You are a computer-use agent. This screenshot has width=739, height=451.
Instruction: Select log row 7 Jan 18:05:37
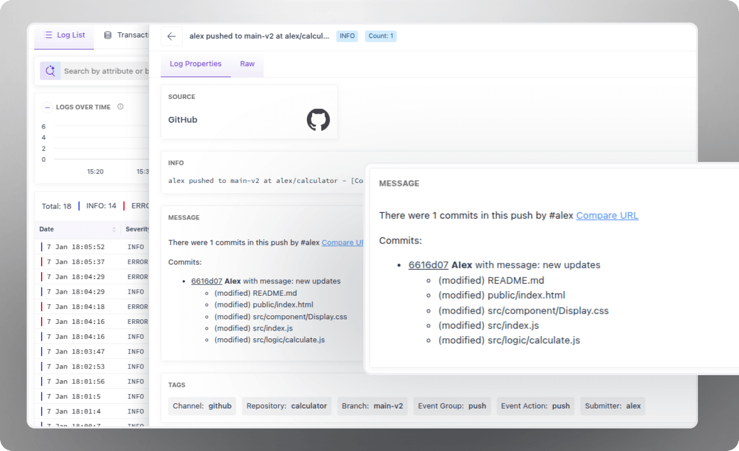point(92,262)
